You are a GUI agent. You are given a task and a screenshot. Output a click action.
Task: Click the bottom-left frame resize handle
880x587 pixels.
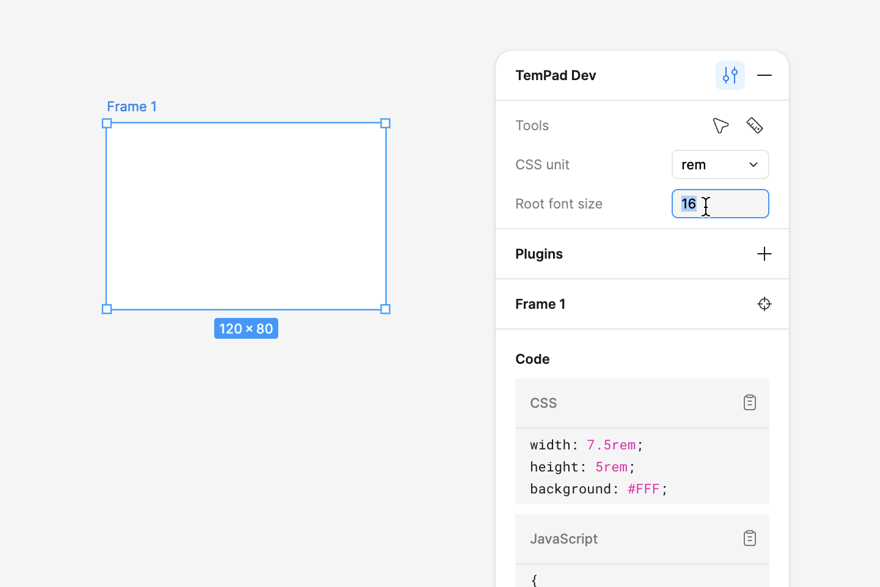pos(107,309)
